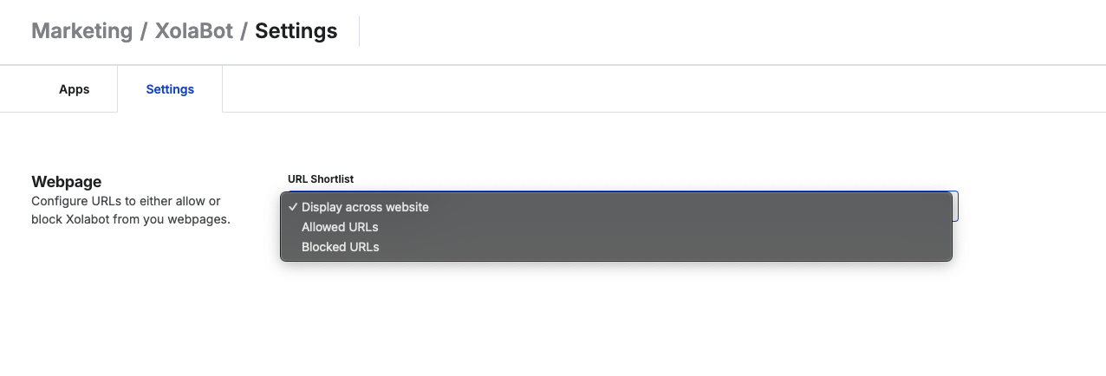The width and height of the screenshot is (1106, 376).
Task: Click the slash between Marketing and XolaBot
Action: point(144,31)
